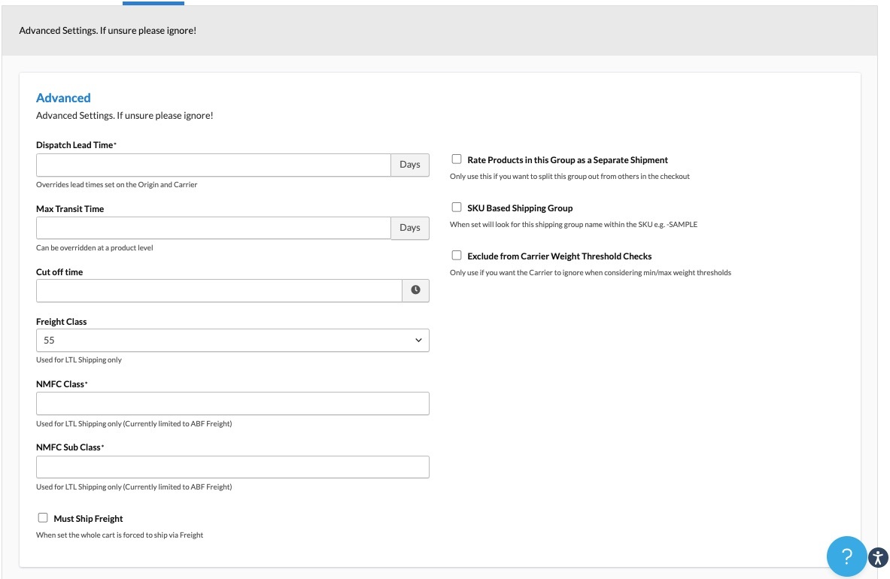Click the Cut off time label
This screenshot has height=579, width=890.
(x=59, y=272)
